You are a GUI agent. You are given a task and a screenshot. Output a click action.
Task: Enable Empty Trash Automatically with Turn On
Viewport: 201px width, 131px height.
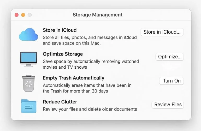(172, 81)
